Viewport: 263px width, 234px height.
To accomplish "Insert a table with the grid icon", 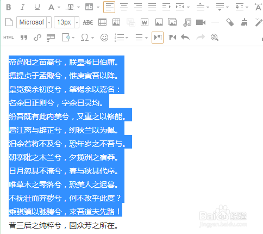I will [x=102, y=22].
